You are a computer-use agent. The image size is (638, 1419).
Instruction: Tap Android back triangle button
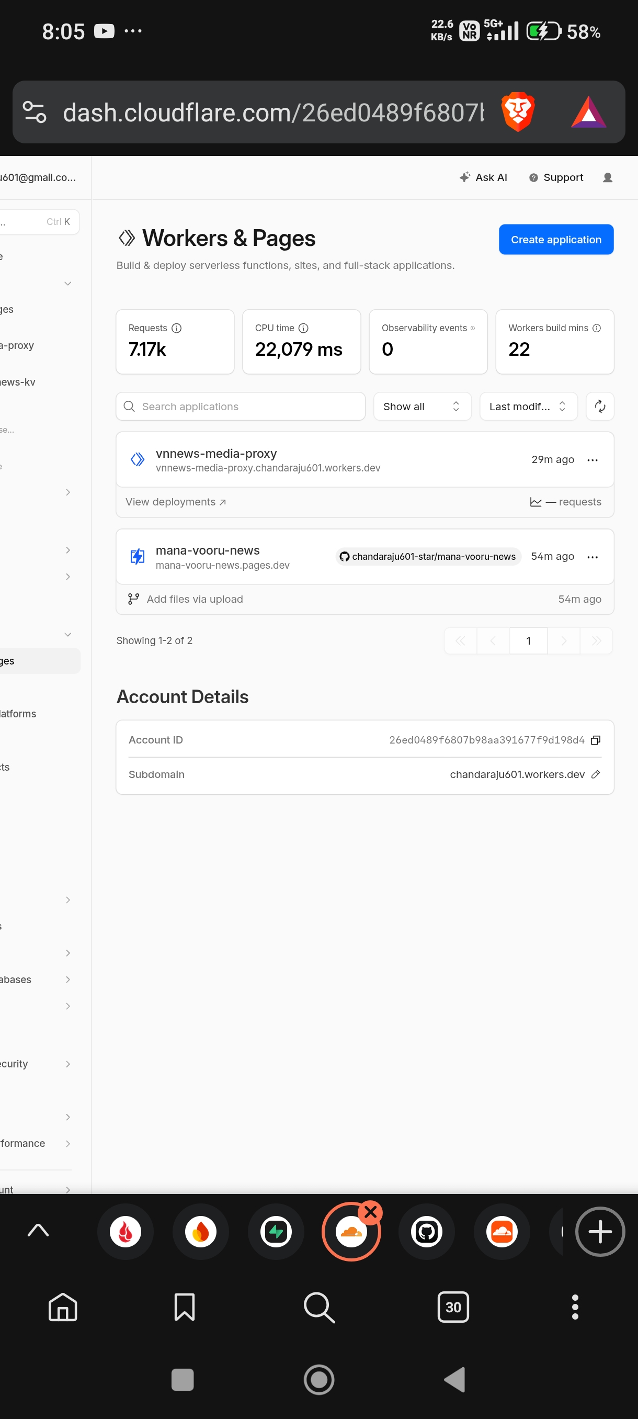pyautogui.click(x=454, y=1380)
